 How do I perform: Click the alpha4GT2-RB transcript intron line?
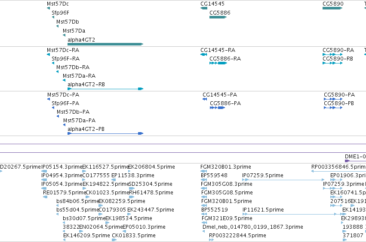pyautogui.click(x=105, y=89)
